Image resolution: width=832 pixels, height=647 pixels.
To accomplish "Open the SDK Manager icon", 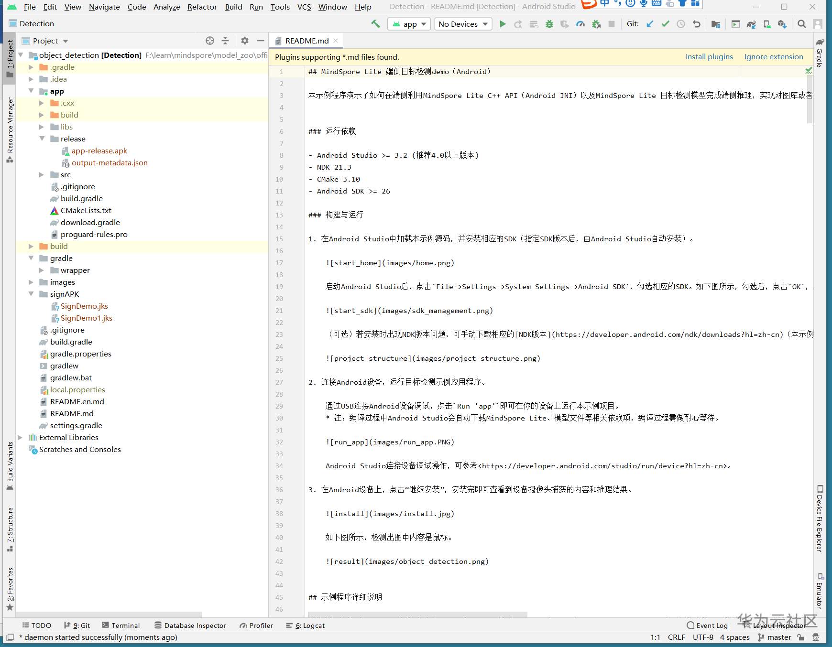I will click(782, 24).
